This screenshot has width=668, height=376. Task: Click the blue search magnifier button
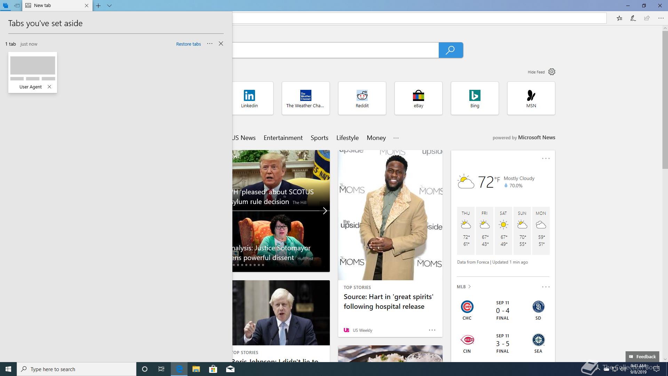tap(451, 50)
